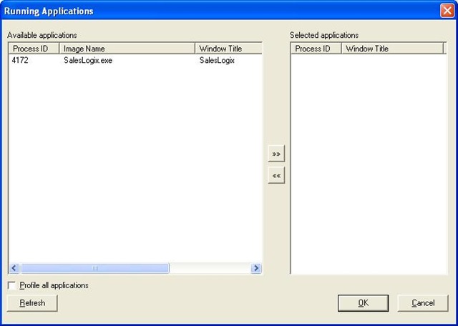Viewport: 458px width, 326px height.
Task: Select process ID 4172 cell
Action: click(x=21, y=61)
